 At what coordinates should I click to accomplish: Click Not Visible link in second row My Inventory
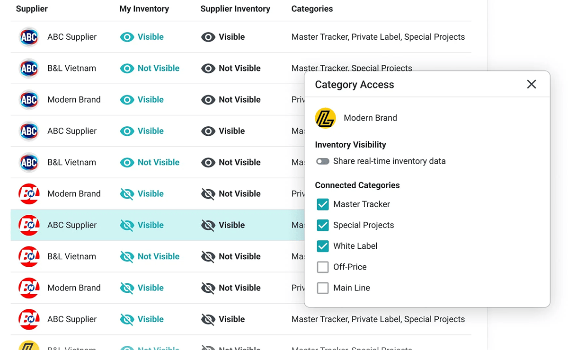(158, 68)
